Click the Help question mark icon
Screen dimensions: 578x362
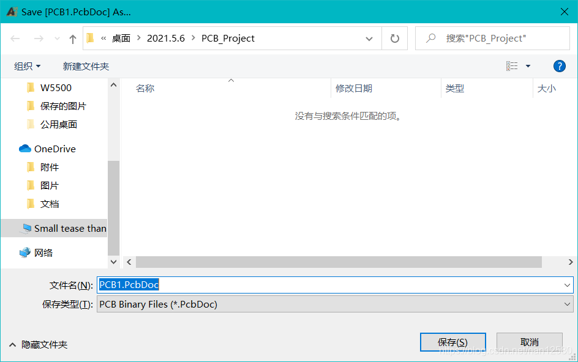560,66
